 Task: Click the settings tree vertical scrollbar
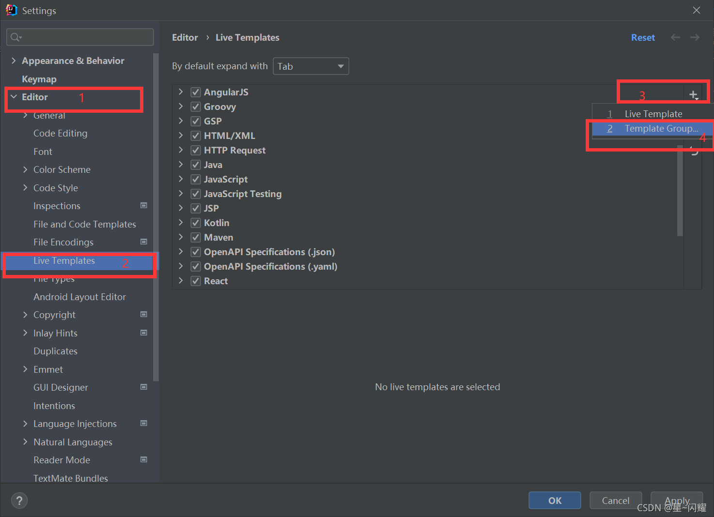click(x=156, y=218)
